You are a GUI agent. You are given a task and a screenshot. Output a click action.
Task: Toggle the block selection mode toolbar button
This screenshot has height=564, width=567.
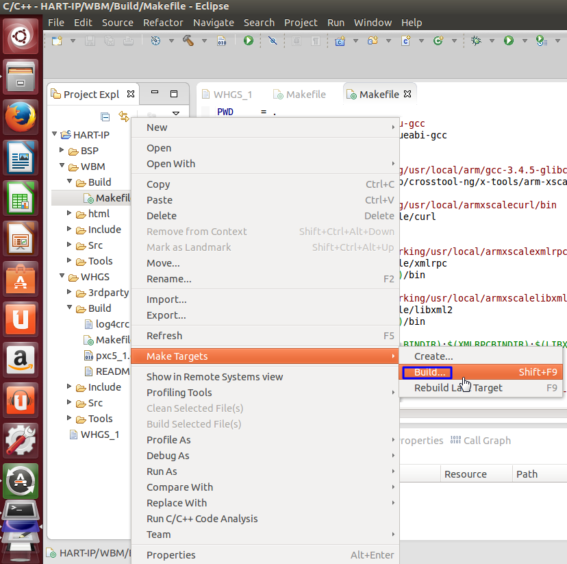[x=297, y=41]
